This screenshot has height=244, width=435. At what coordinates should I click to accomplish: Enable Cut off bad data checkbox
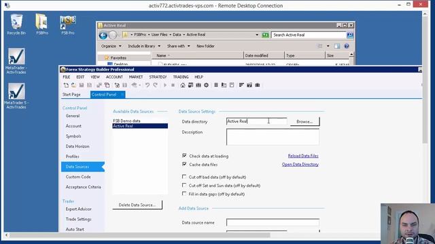[x=184, y=177]
